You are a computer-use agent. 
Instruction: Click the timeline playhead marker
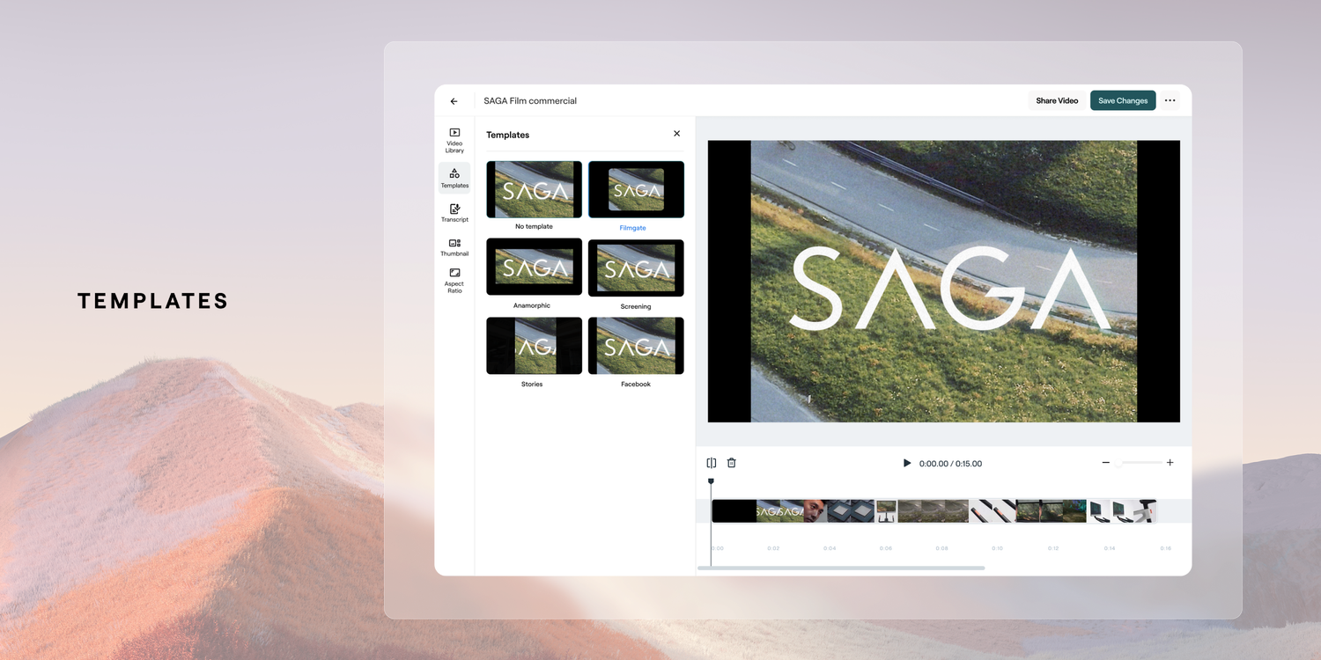pos(711,481)
